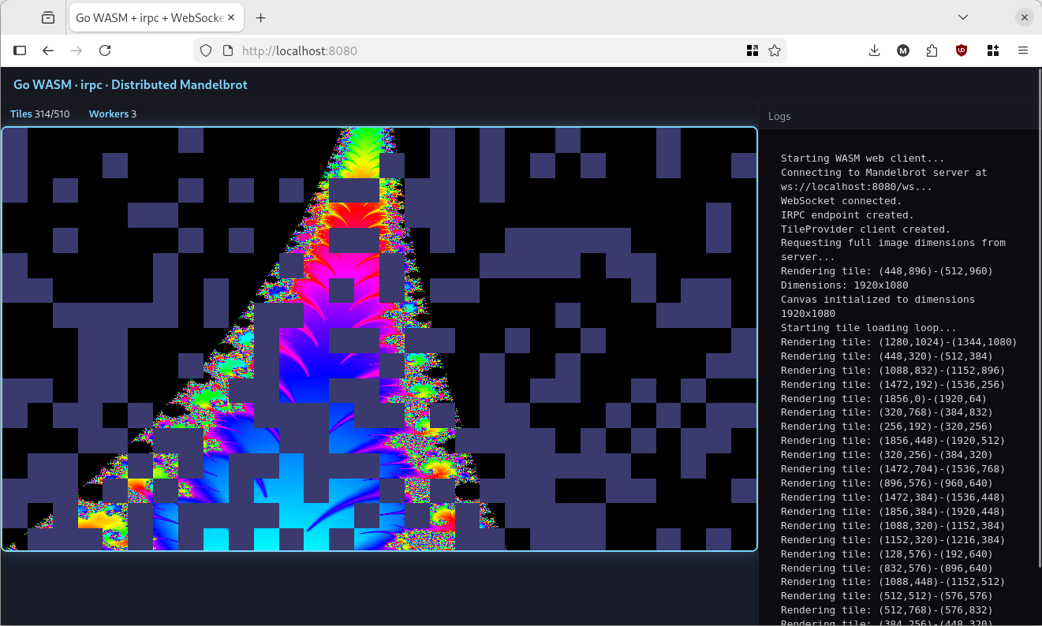Open the Firefox hamburger application menu
Screen dimensions: 1042x626
[x=1023, y=50]
